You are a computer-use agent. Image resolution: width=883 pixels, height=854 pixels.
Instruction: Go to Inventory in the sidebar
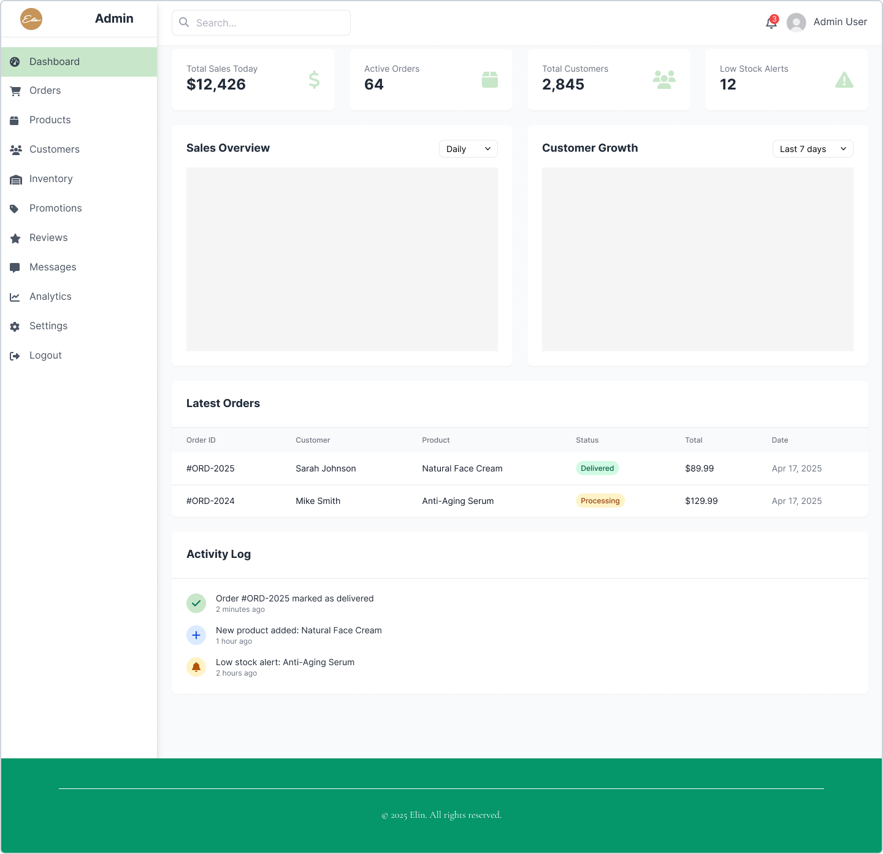51,179
